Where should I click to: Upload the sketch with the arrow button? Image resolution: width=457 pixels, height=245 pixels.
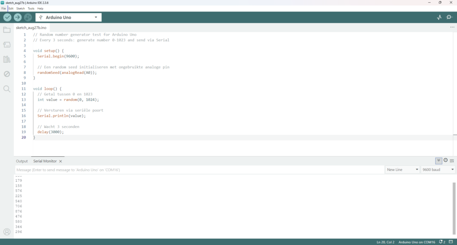(17, 17)
